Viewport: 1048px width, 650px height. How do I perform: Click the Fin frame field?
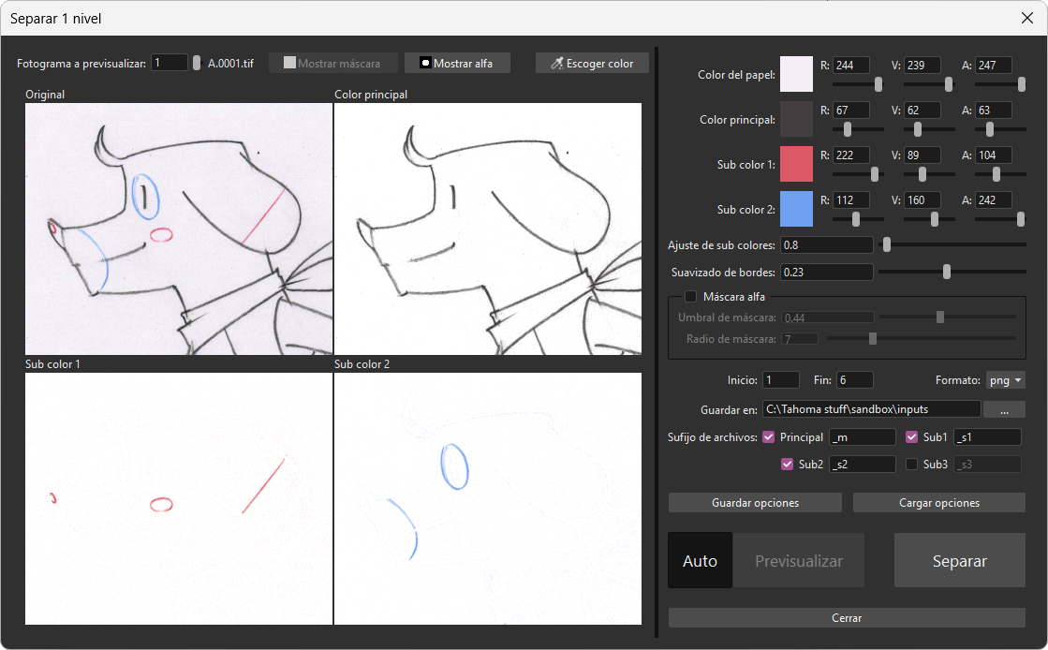[855, 380]
